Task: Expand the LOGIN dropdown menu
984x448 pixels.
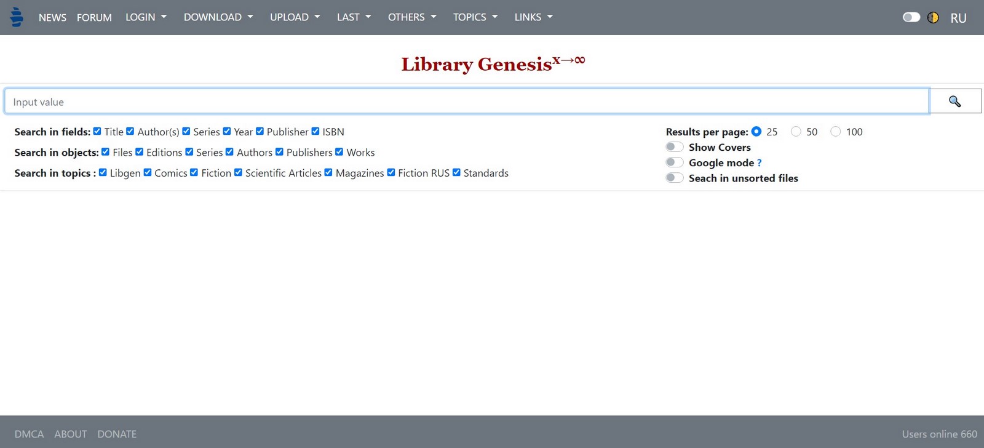Action: click(x=146, y=17)
